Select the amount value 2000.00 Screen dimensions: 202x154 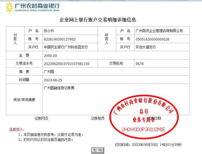point(50,55)
